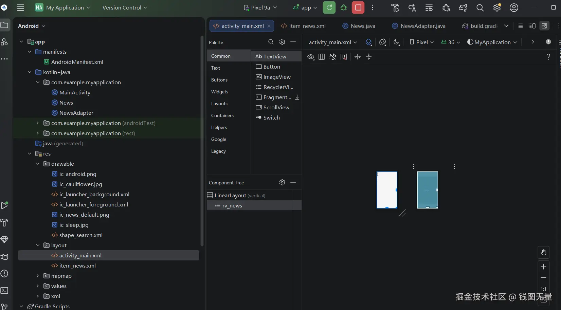The height and width of the screenshot is (310, 561).
Task: Open Resource Manager in left sidebar
Action: (x=4, y=42)
